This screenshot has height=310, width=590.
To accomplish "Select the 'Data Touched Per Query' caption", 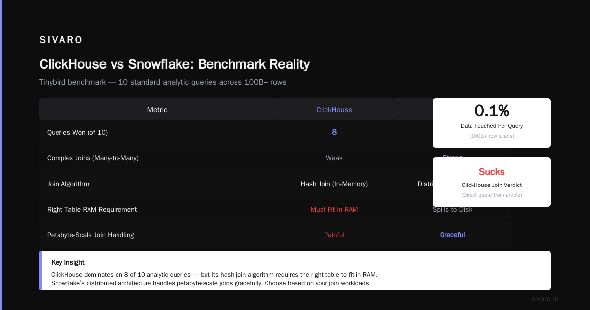I will click(492, 126).
